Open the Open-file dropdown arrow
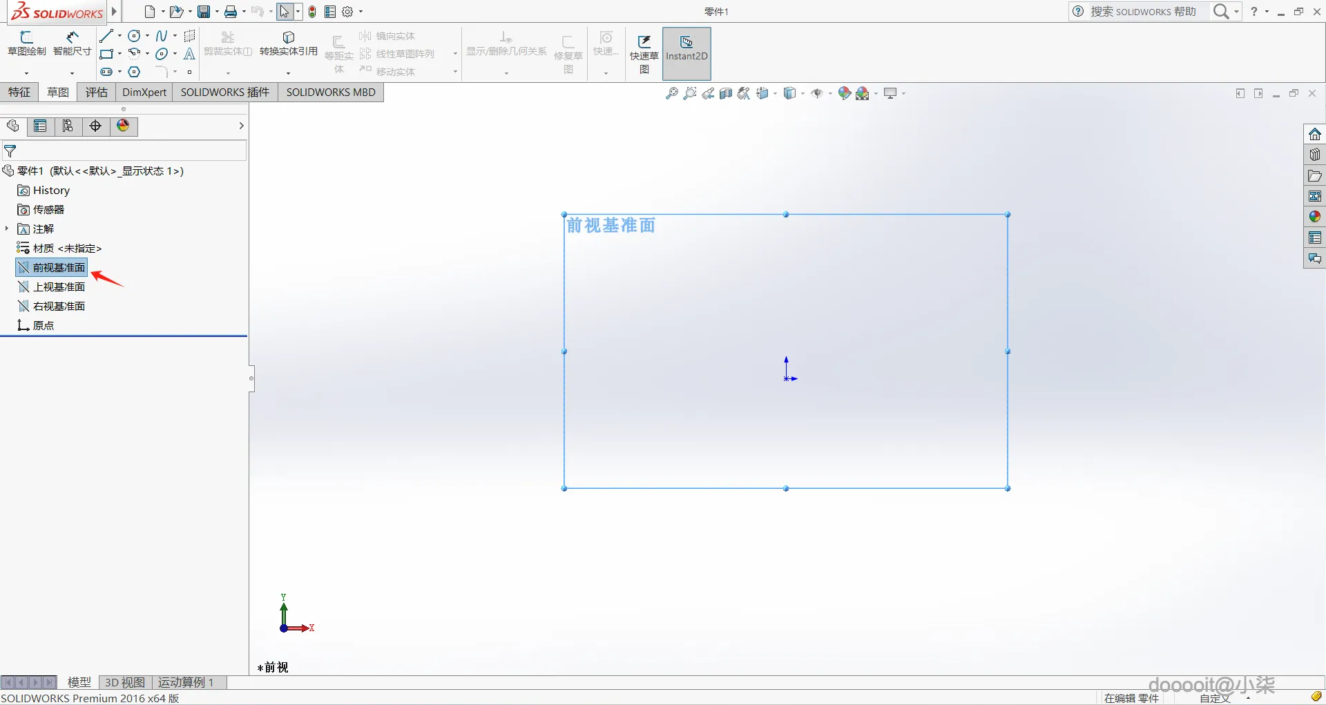This screenshot has width=1326, height=705. (190, 12)
